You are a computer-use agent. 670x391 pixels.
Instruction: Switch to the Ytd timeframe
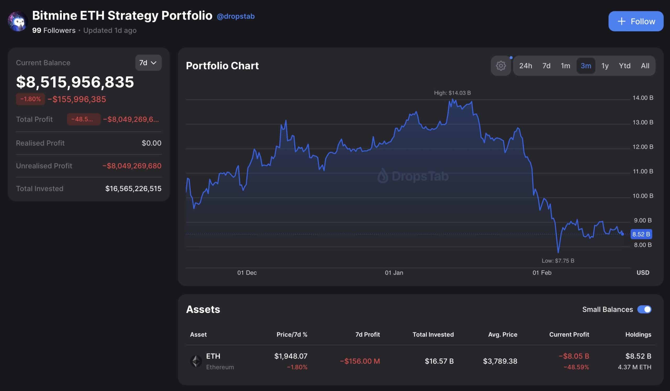pyautogui.click(x=625, y=66)
